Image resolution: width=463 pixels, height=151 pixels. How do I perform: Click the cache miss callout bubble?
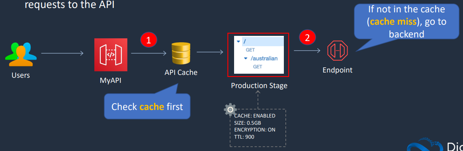click(407, 22)
